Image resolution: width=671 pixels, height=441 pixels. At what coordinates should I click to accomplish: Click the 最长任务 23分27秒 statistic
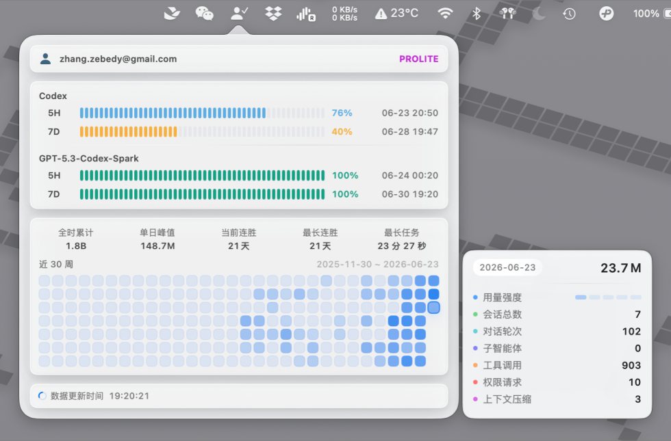click(x=401, y=239)
